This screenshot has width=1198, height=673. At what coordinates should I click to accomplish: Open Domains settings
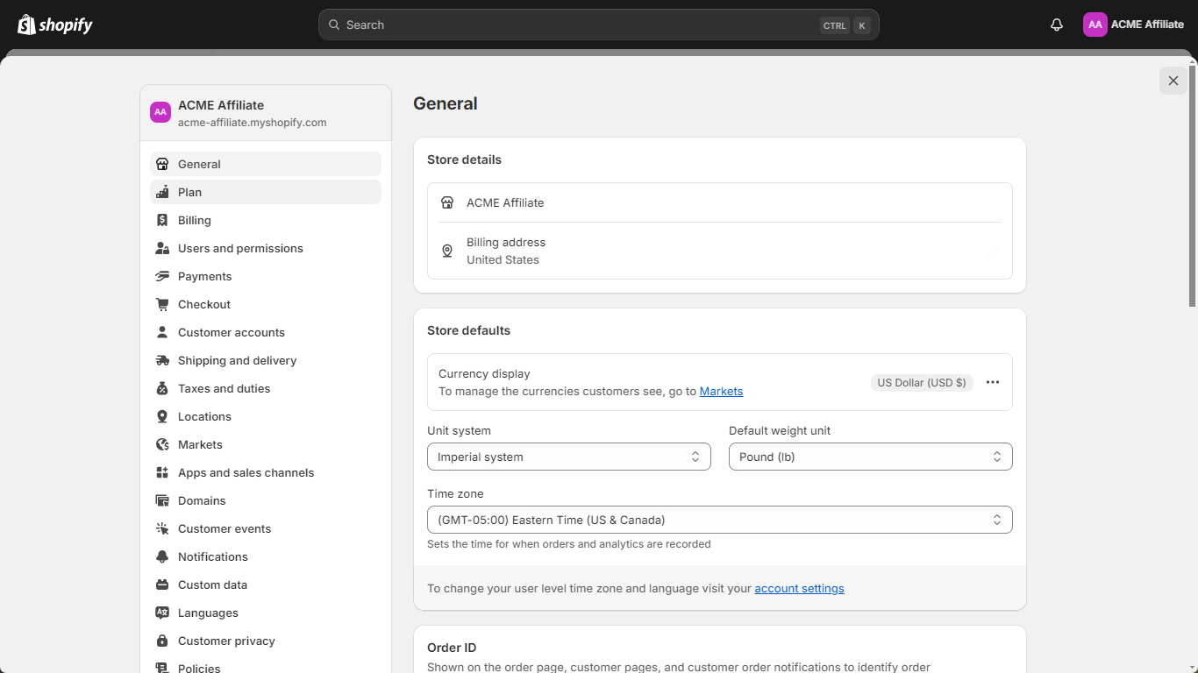(x=266, y=500)
